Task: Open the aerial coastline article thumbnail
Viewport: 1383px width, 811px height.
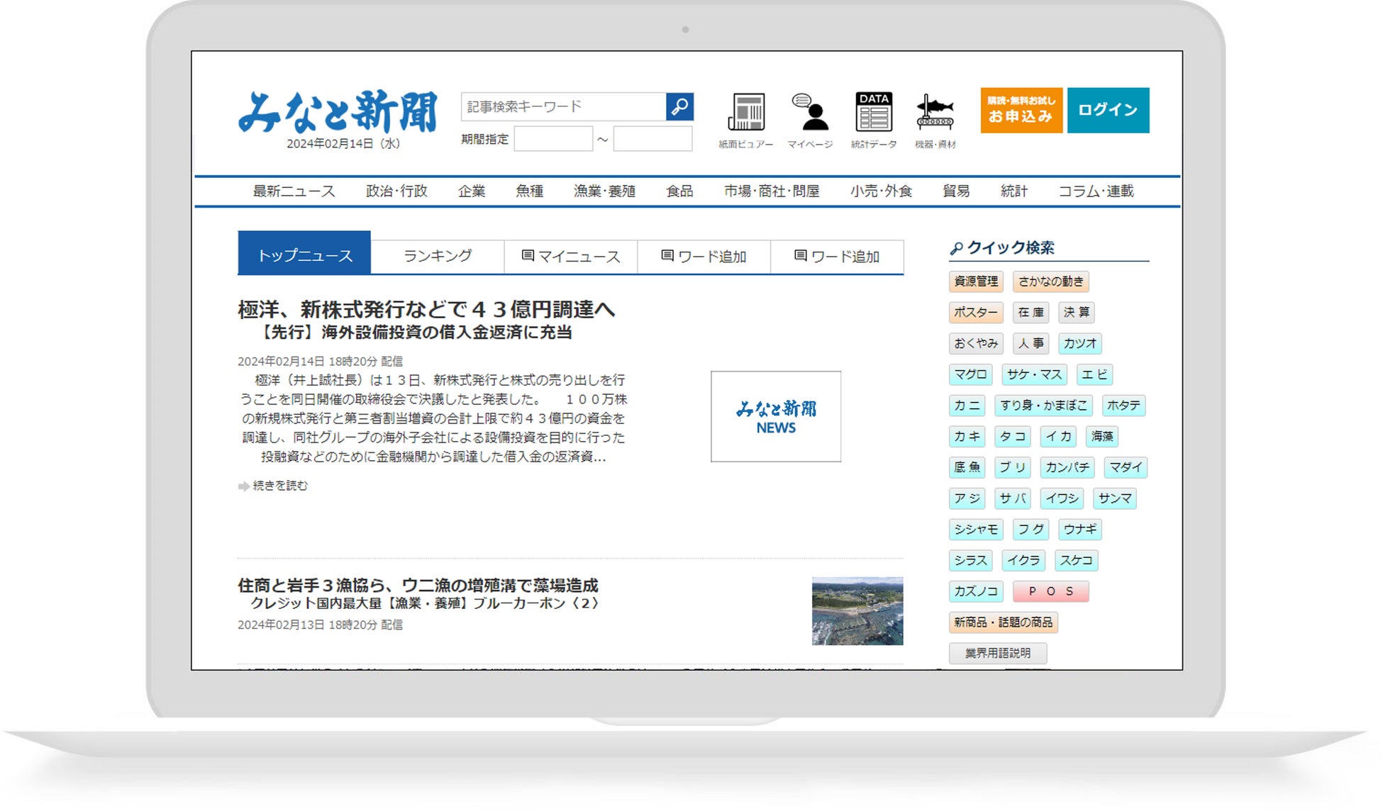Action: [857, 610]
